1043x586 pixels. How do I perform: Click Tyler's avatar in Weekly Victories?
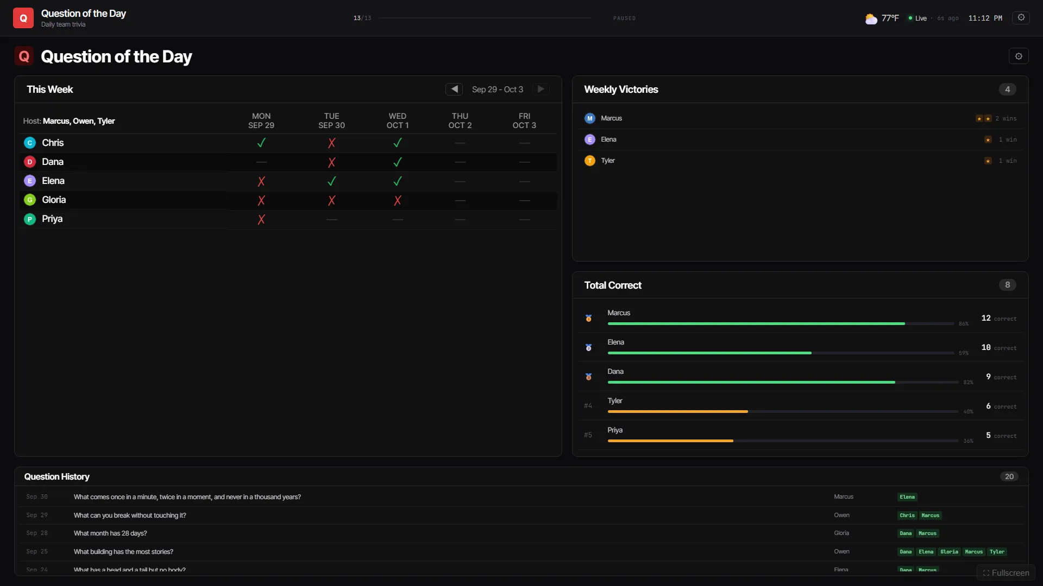point(590,161)
